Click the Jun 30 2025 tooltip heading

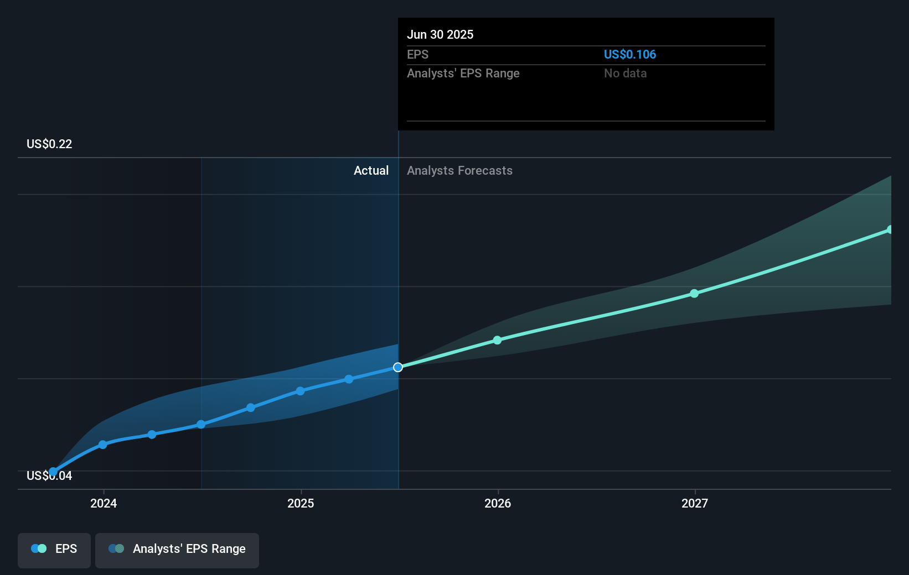(441, 34)
